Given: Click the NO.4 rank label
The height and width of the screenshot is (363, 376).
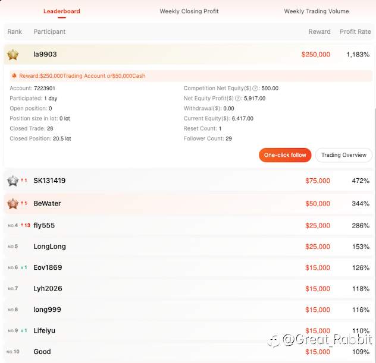Looking at the screenshot, I should coord(12,225).
